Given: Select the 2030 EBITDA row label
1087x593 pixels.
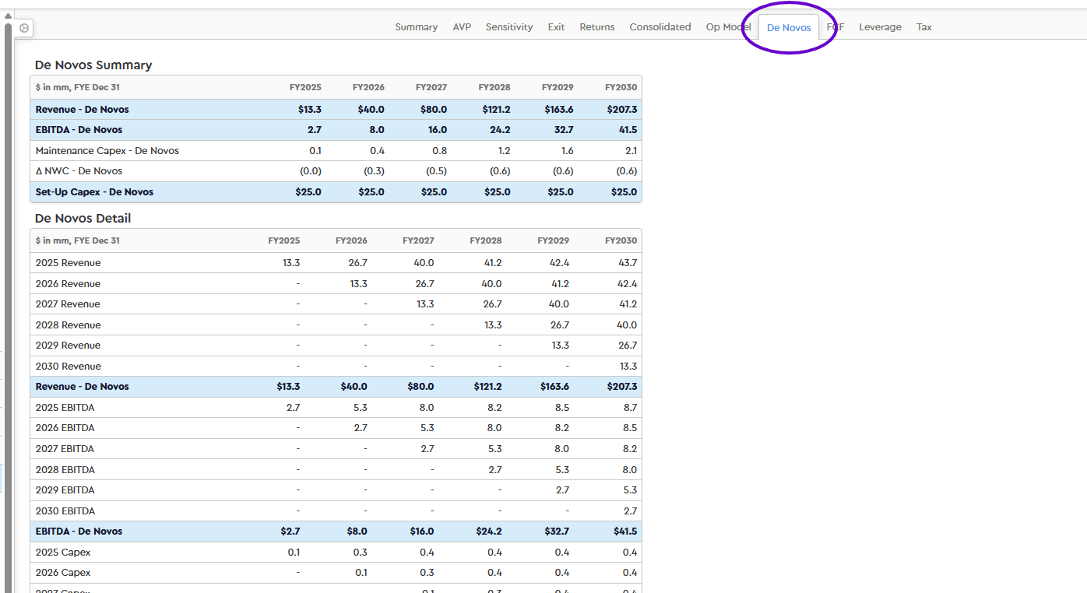Looking at the screenshot, I should point(65,511).
